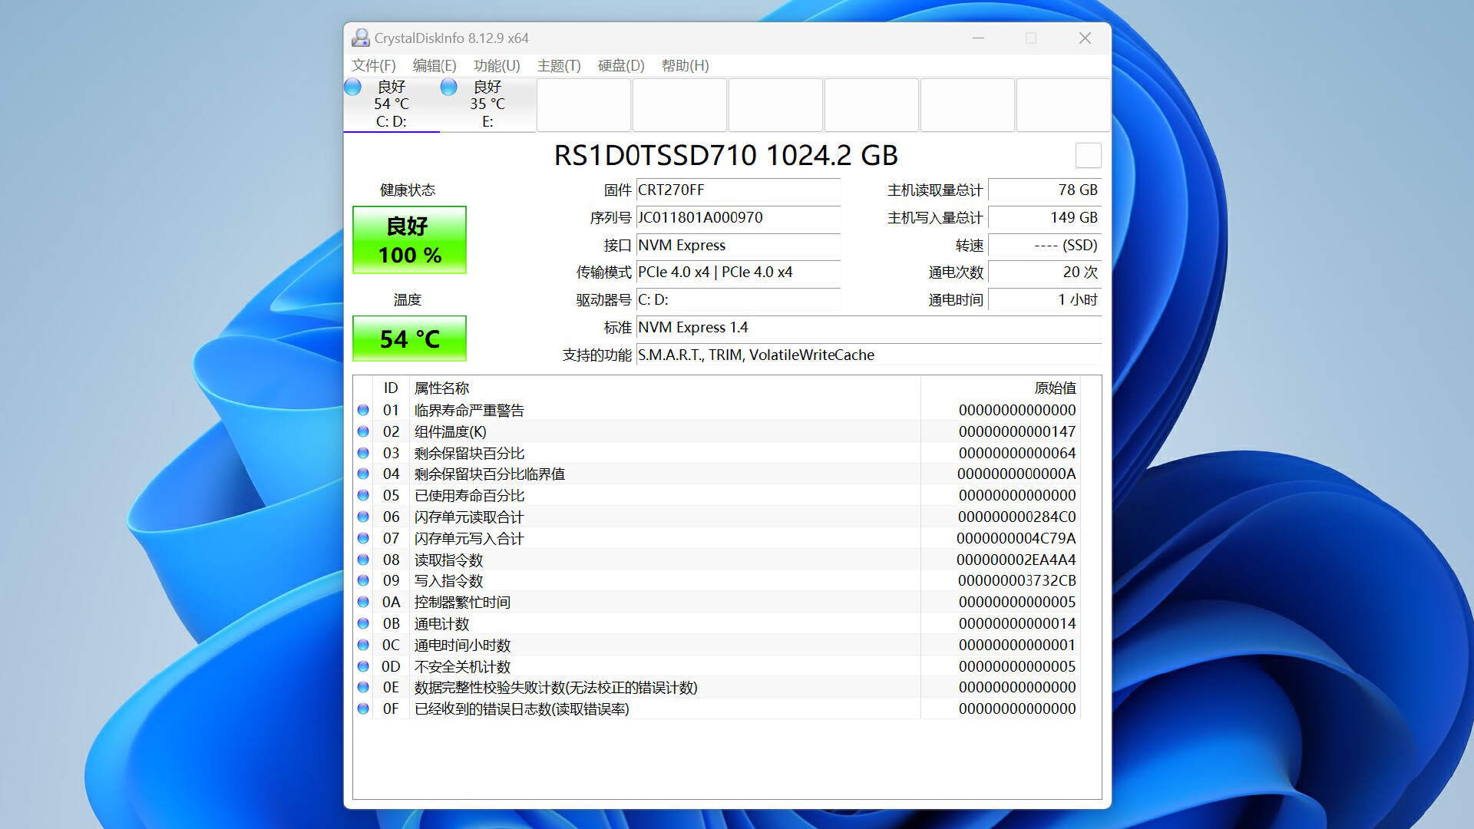
Task: Click status orb for attribute 03 row
Action: (x=363, y=453)
